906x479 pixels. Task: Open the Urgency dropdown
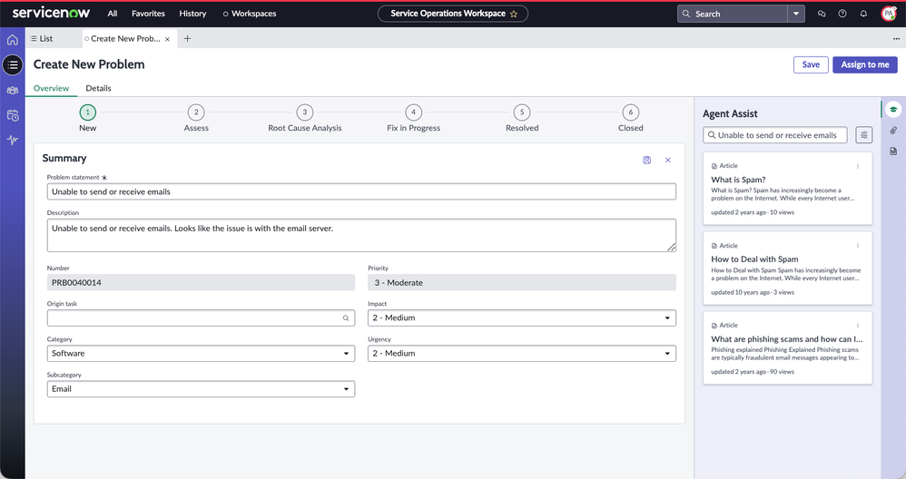tap(522, 353)
